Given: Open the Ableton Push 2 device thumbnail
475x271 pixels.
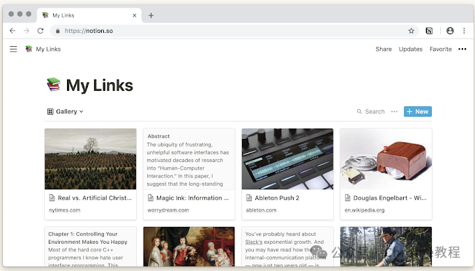Looking at the screenshot, I should pyautogui.click(x=287, y=159).
